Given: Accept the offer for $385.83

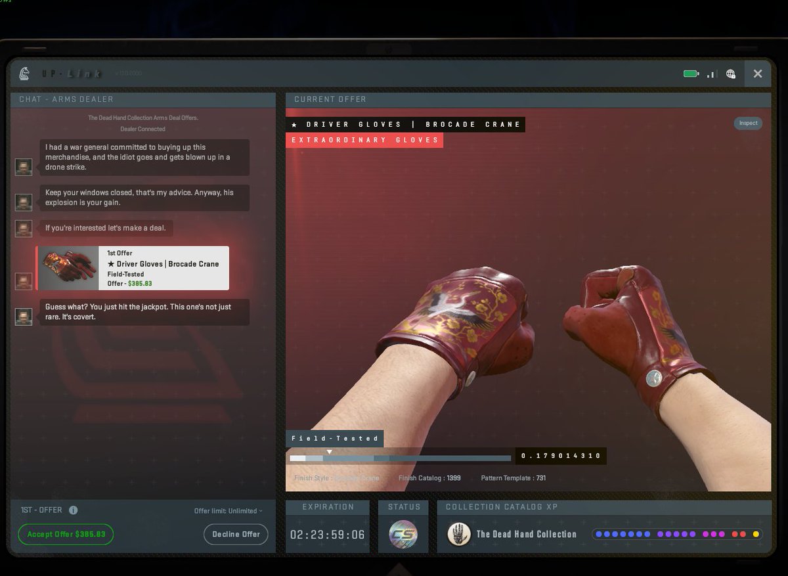Looking at the screenshot, I should pos(66,534).
